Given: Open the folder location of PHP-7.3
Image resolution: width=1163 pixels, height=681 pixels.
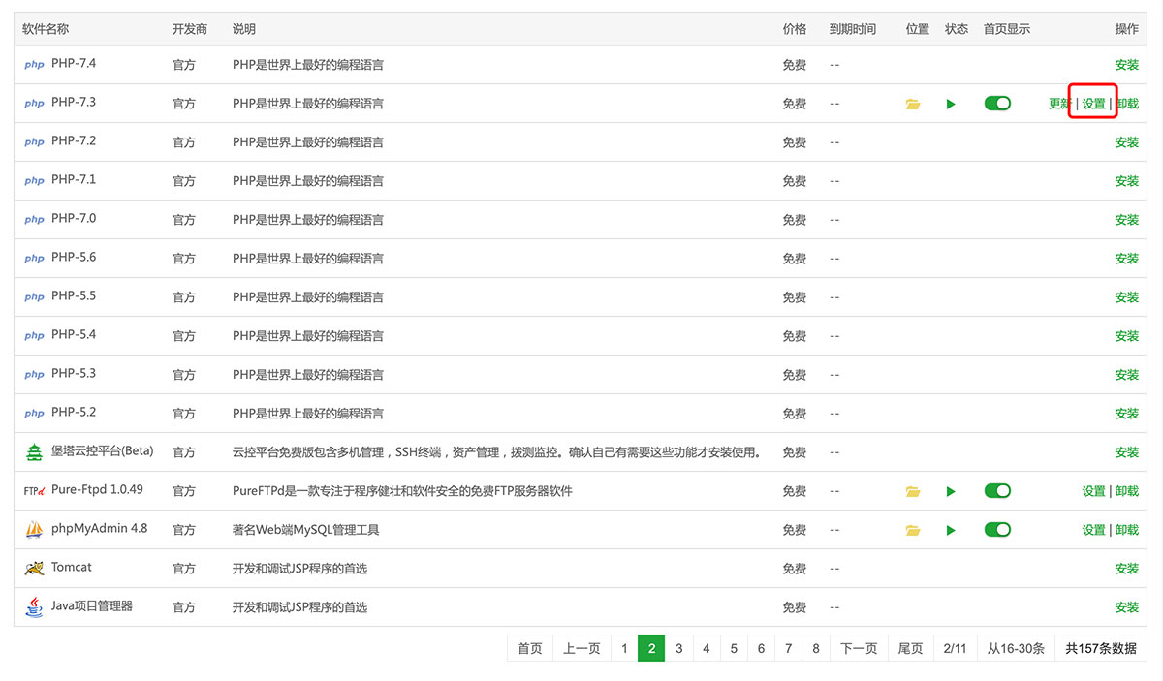Looking at the screenshot, I should point(913,104).
